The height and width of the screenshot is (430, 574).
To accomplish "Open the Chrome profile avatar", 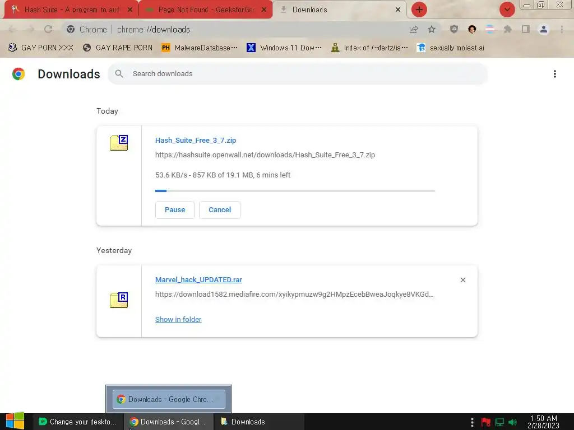I will point(544,29).
